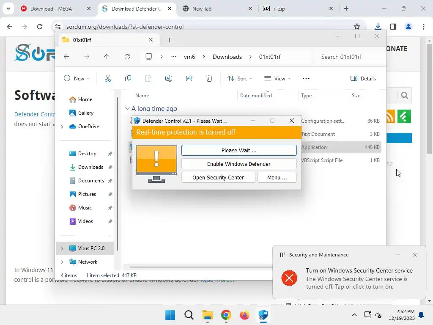Click Rename icon in Explorer toolbar
This screenshot has height=325, width=433.
pos(168,78)
